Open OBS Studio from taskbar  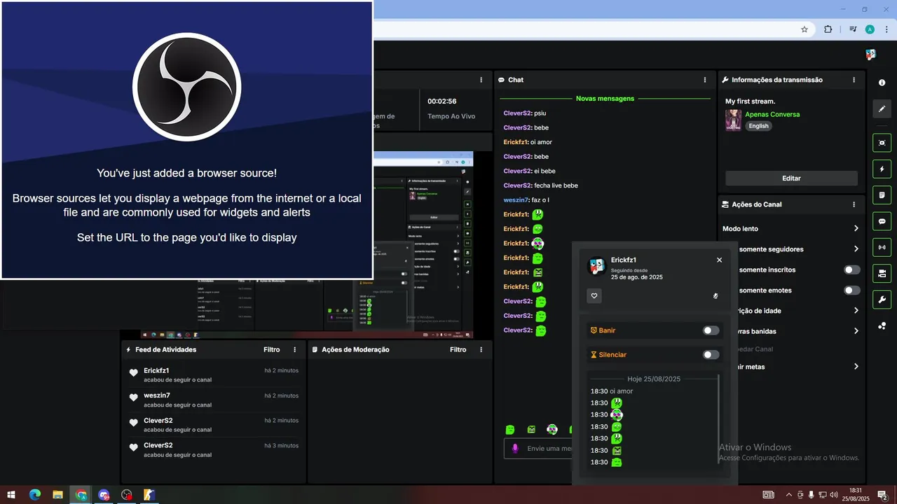click(126, 494)
